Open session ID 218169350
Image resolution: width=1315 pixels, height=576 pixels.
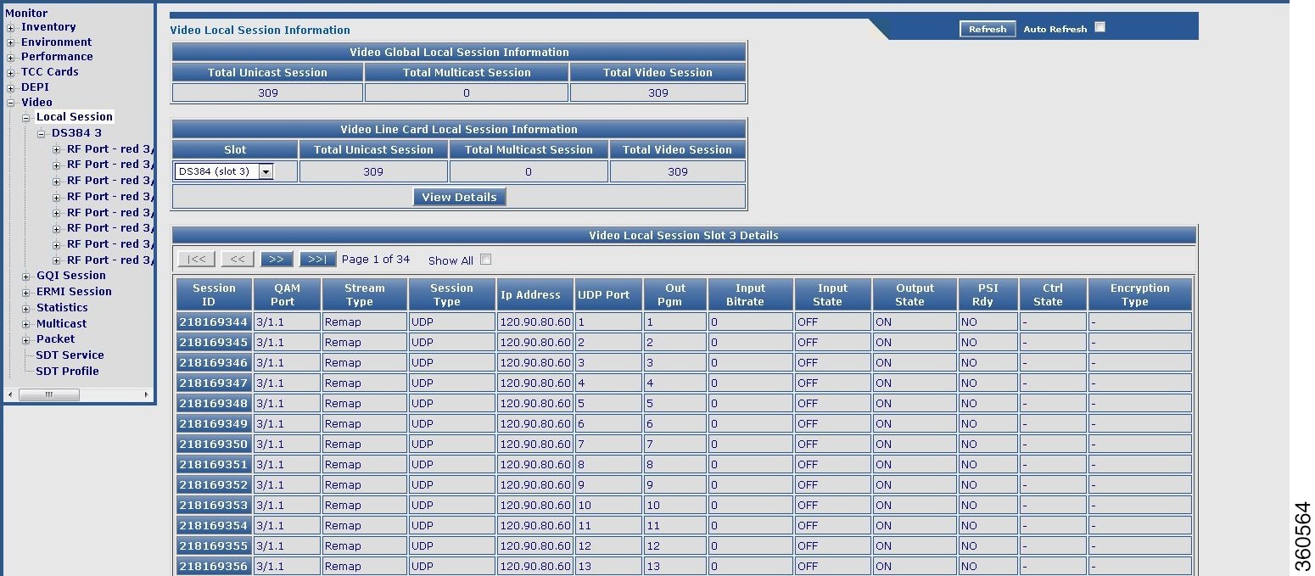[214, 445]
